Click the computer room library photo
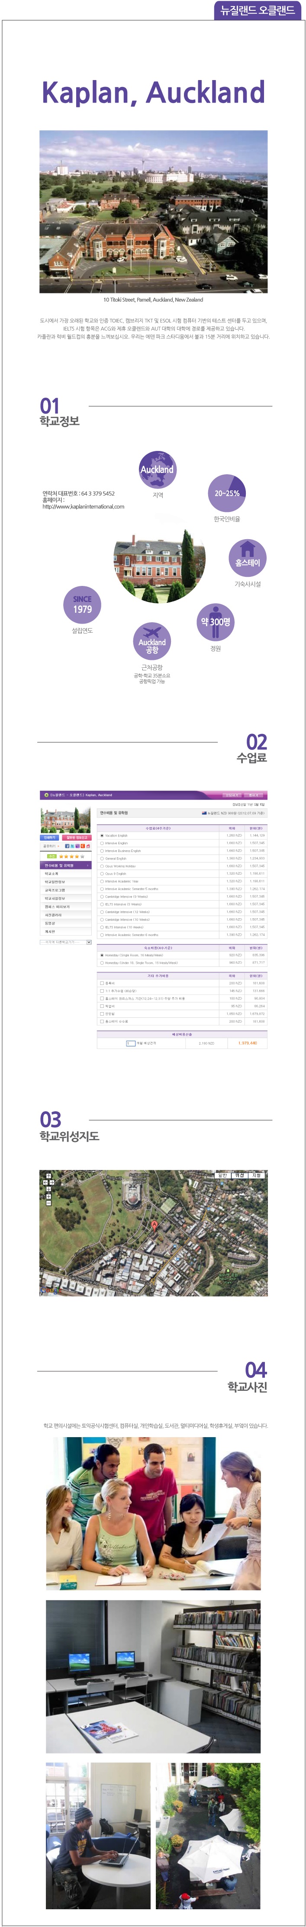This screenshot has height=1927, width=306. [x=153, y=1676]
